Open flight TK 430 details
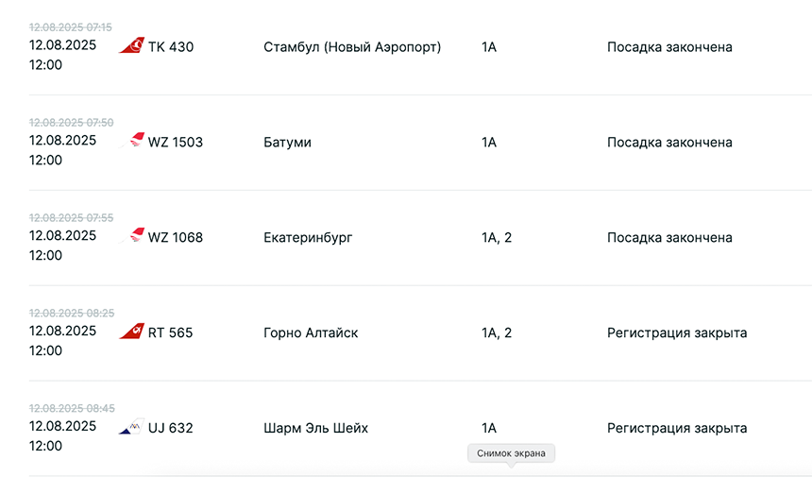The image size is (812, 477). click(171, 46)
